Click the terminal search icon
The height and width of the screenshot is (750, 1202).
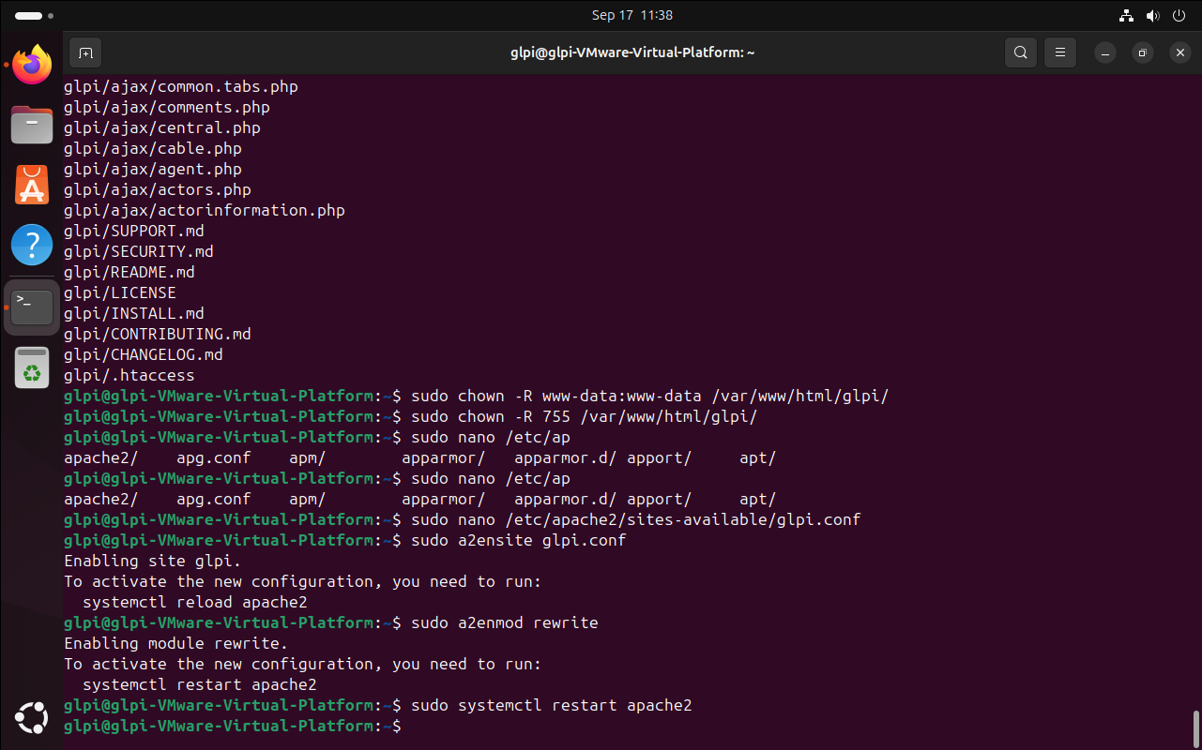1020,52
